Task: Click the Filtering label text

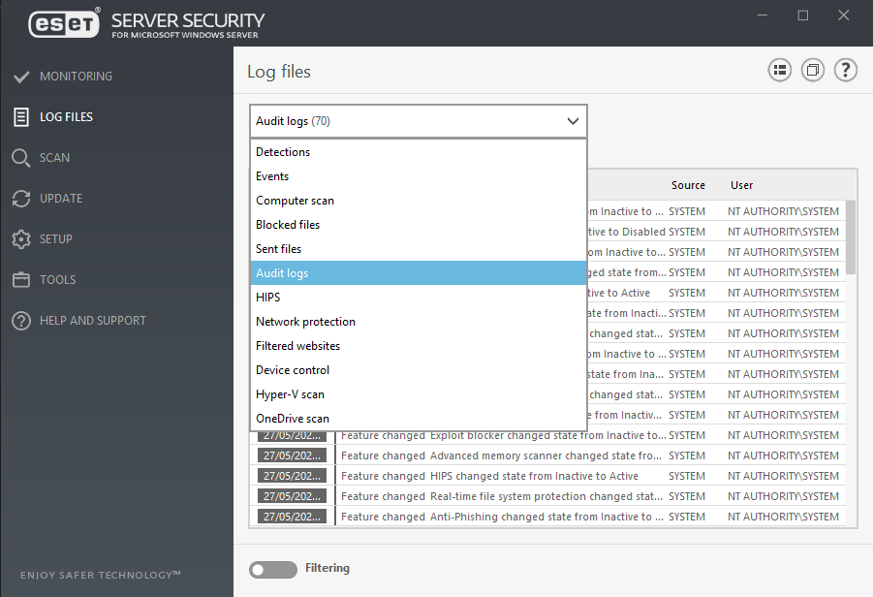Action: [327, 568]
